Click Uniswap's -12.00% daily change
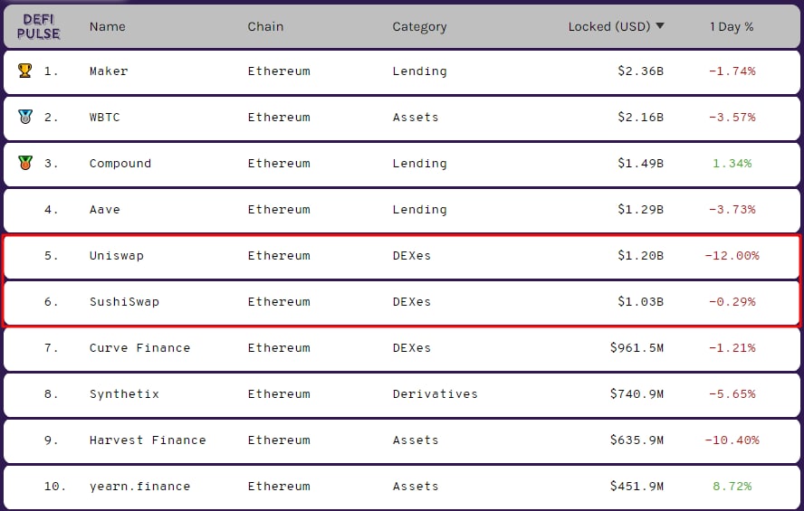804x511 pixels. tap(732, 255)
